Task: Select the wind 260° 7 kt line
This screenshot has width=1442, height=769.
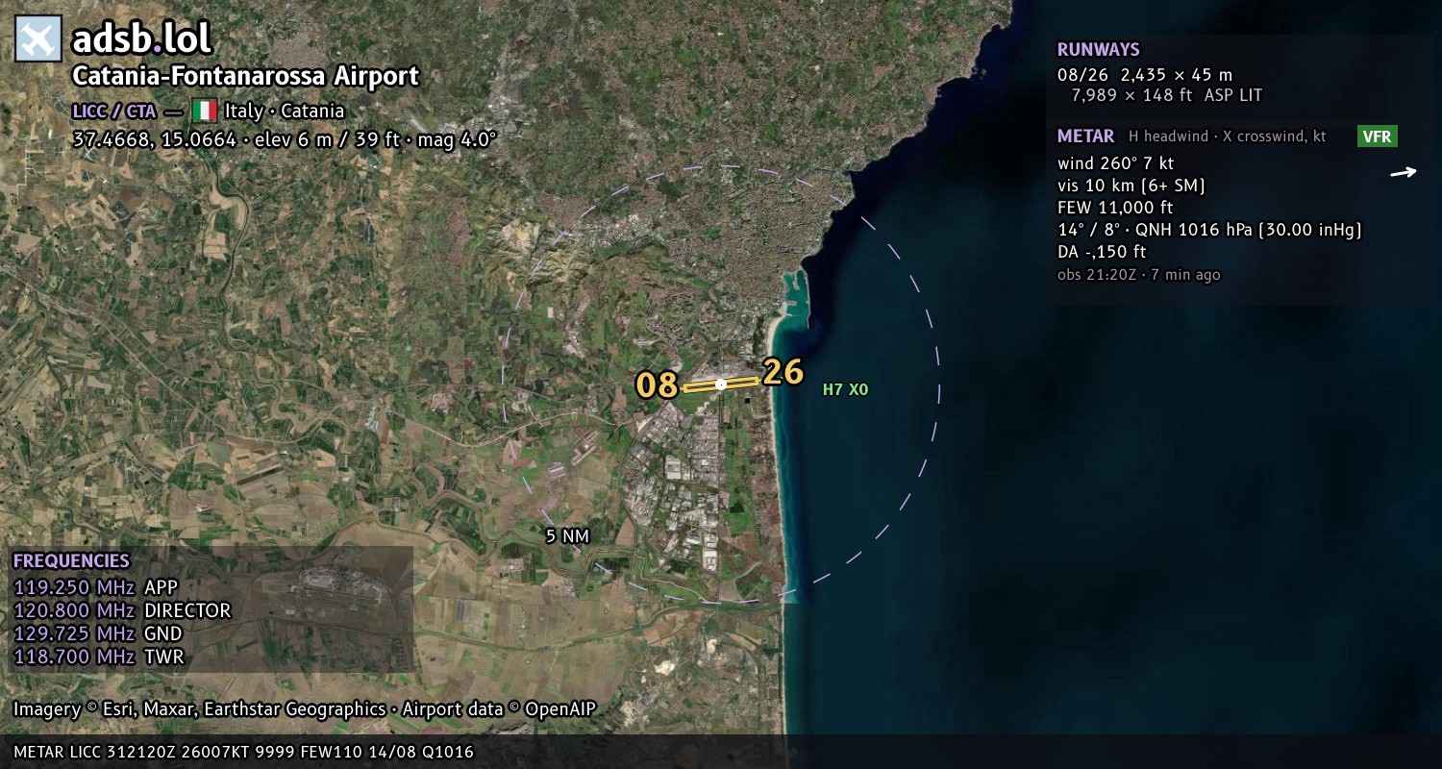Action: pos(1116,163)
